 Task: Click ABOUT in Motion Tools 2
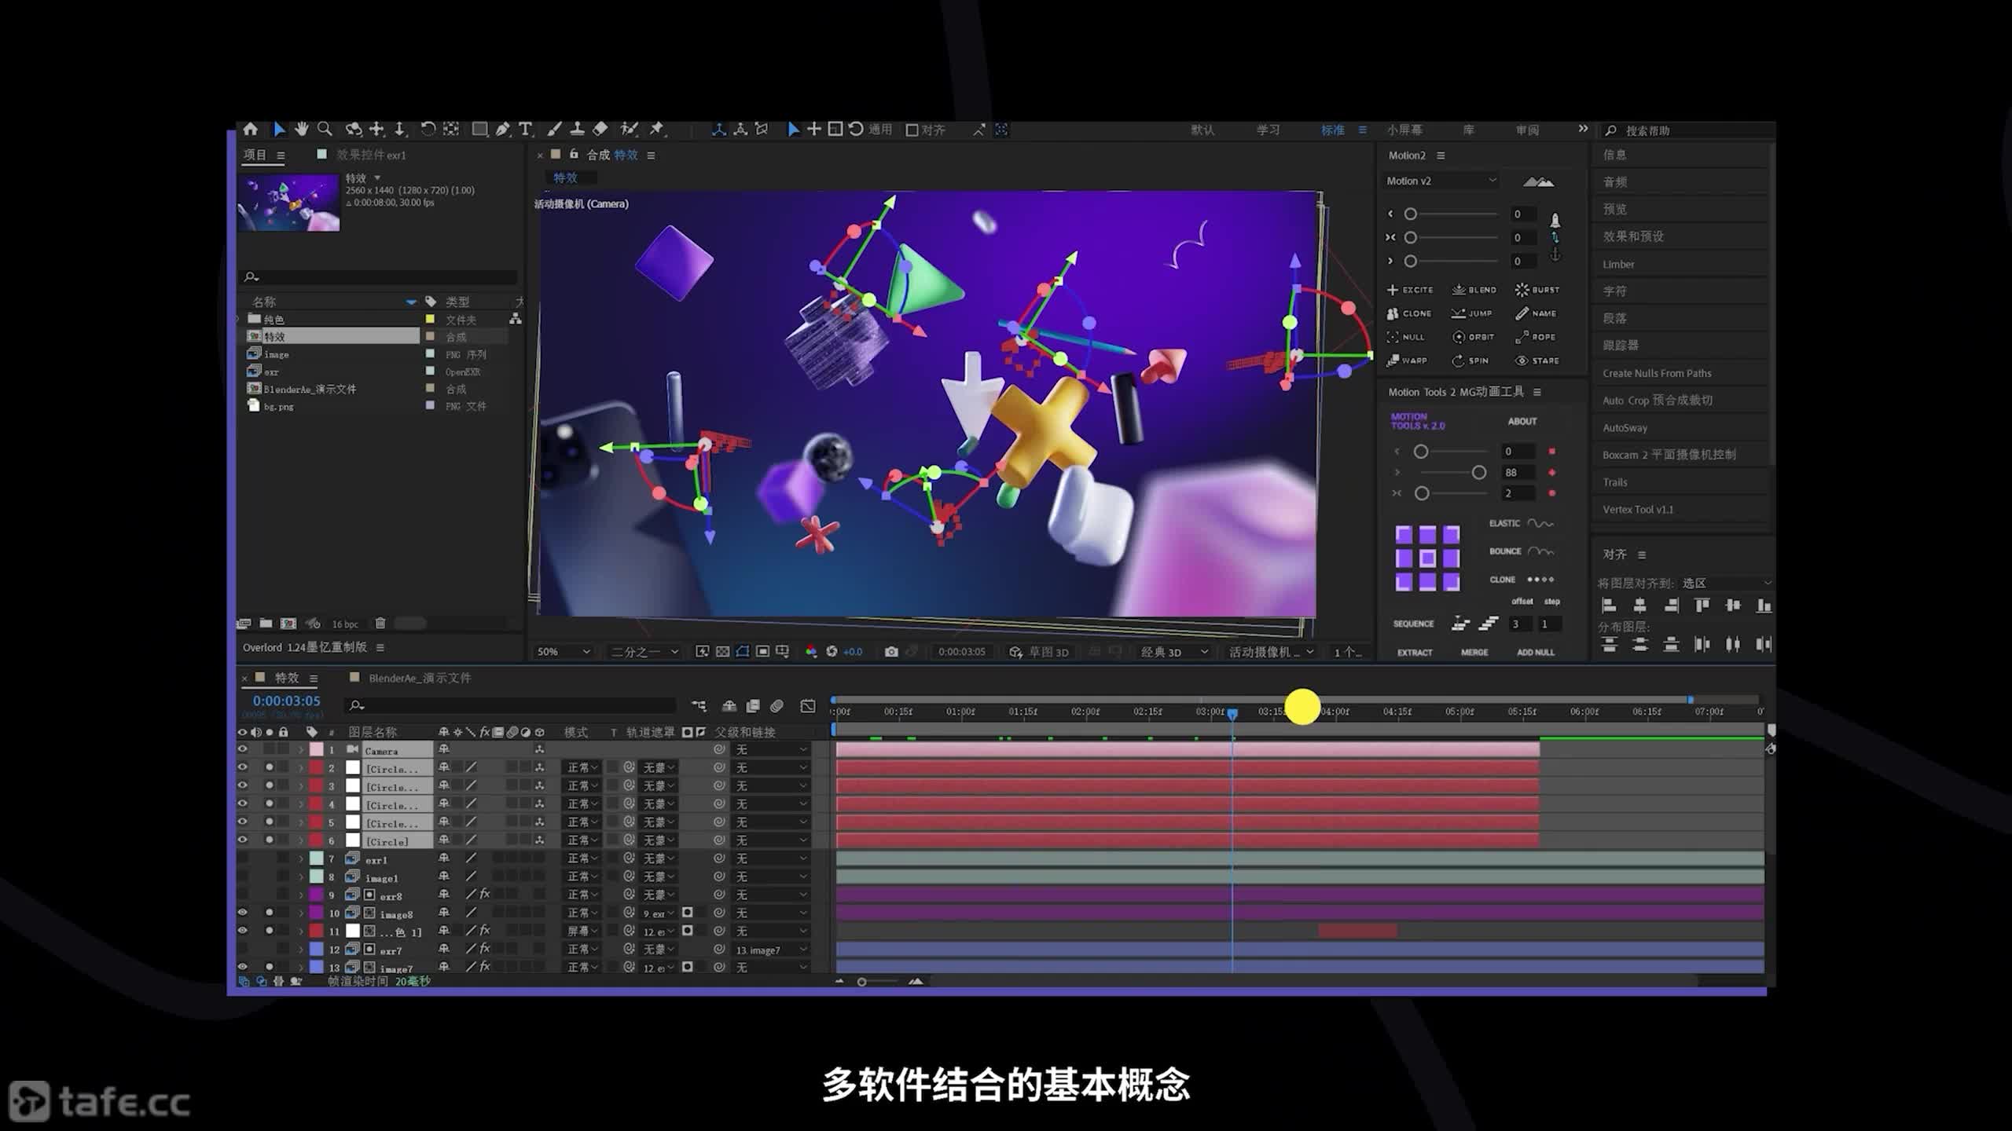click(x=1522, y=421)
